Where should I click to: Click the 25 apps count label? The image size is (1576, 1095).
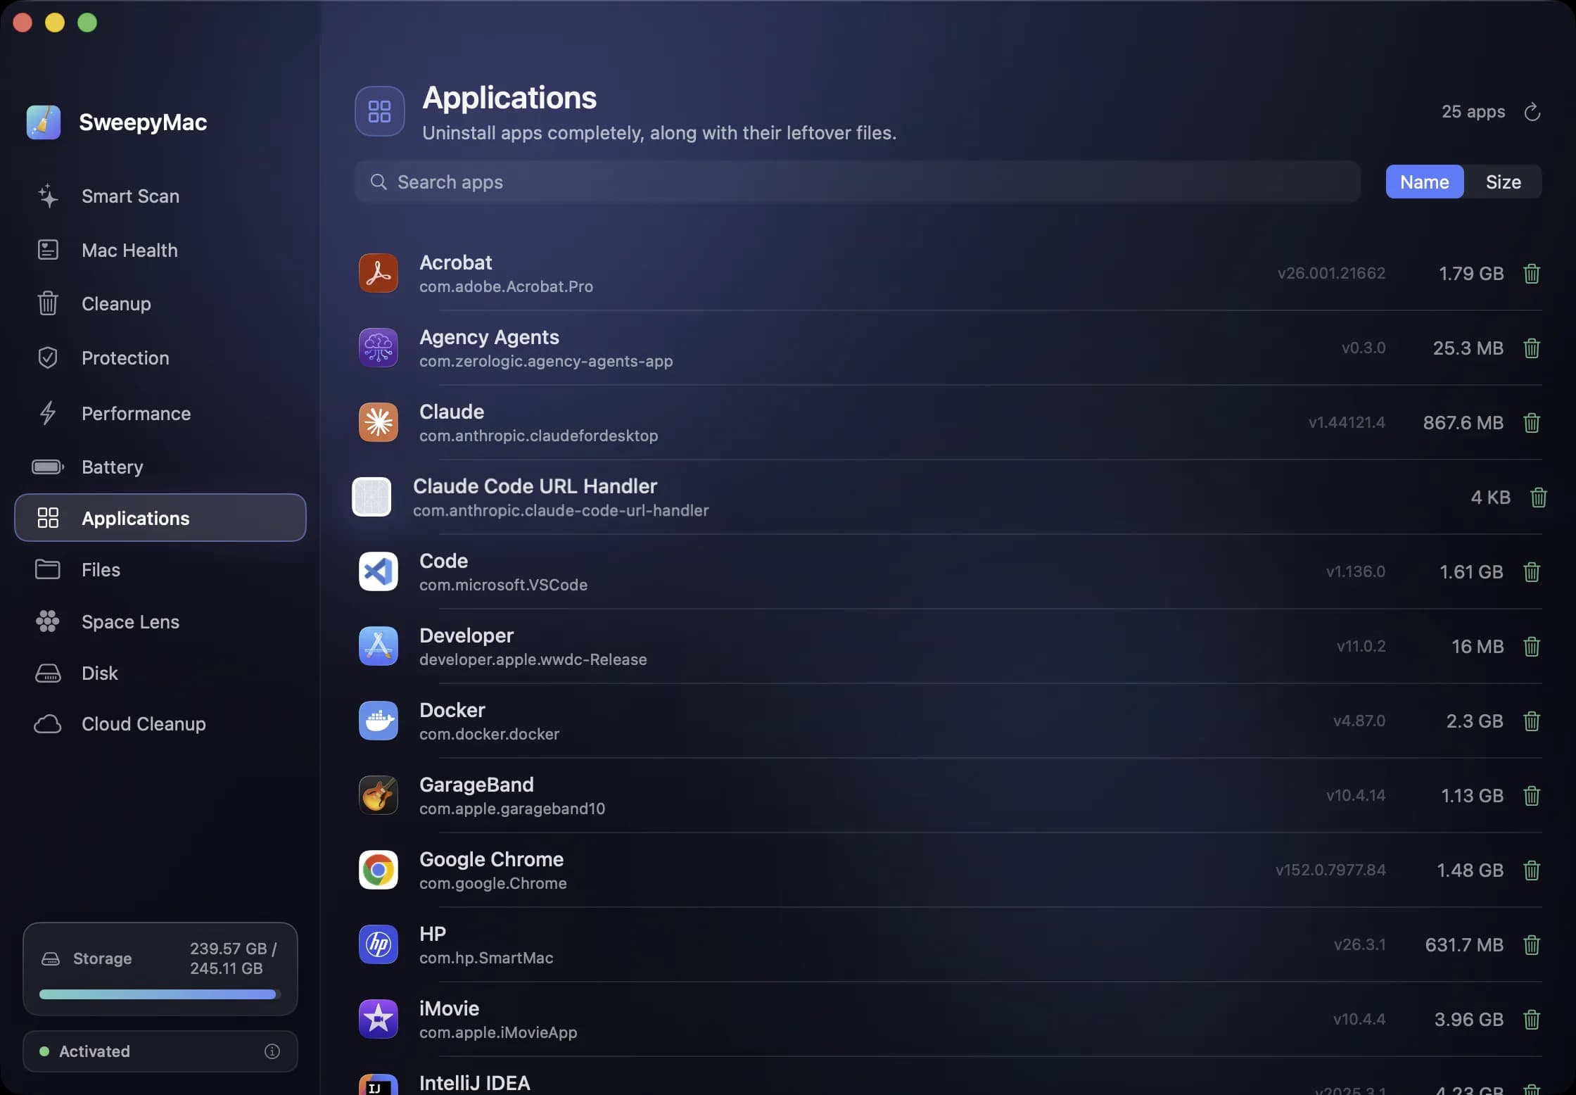[x=1473, y=112]
